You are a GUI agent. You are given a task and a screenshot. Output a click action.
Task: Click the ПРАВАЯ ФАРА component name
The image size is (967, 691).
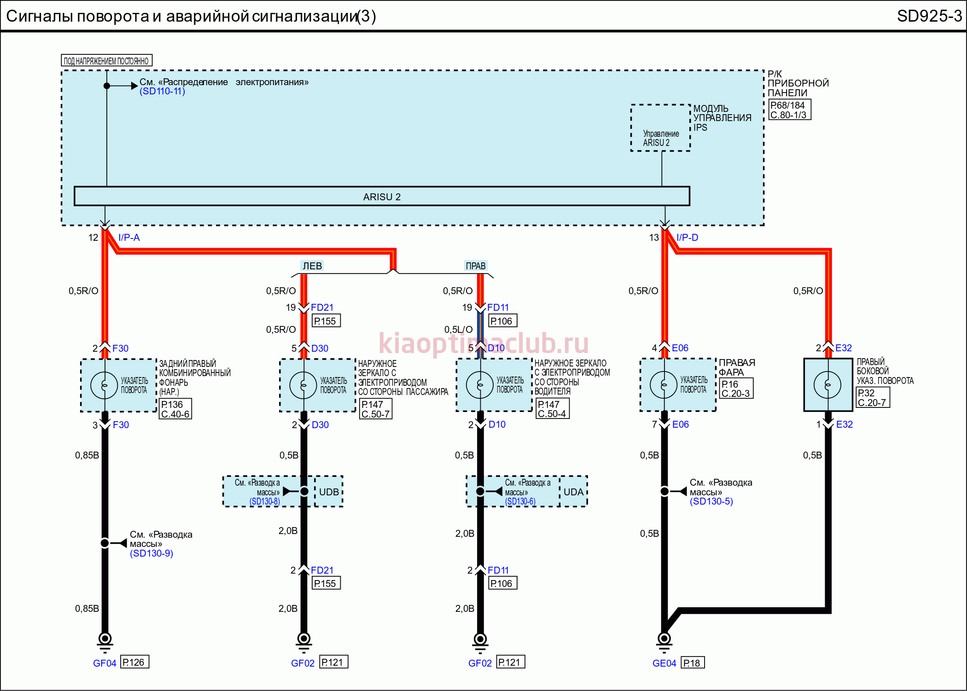[737, 367]
